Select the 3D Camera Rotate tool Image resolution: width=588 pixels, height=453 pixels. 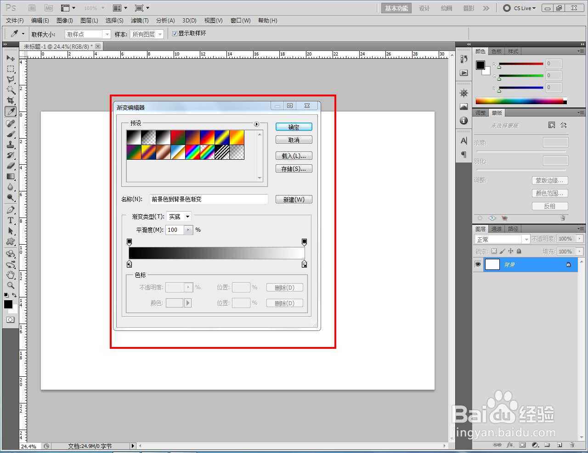(x=11, y=264)
